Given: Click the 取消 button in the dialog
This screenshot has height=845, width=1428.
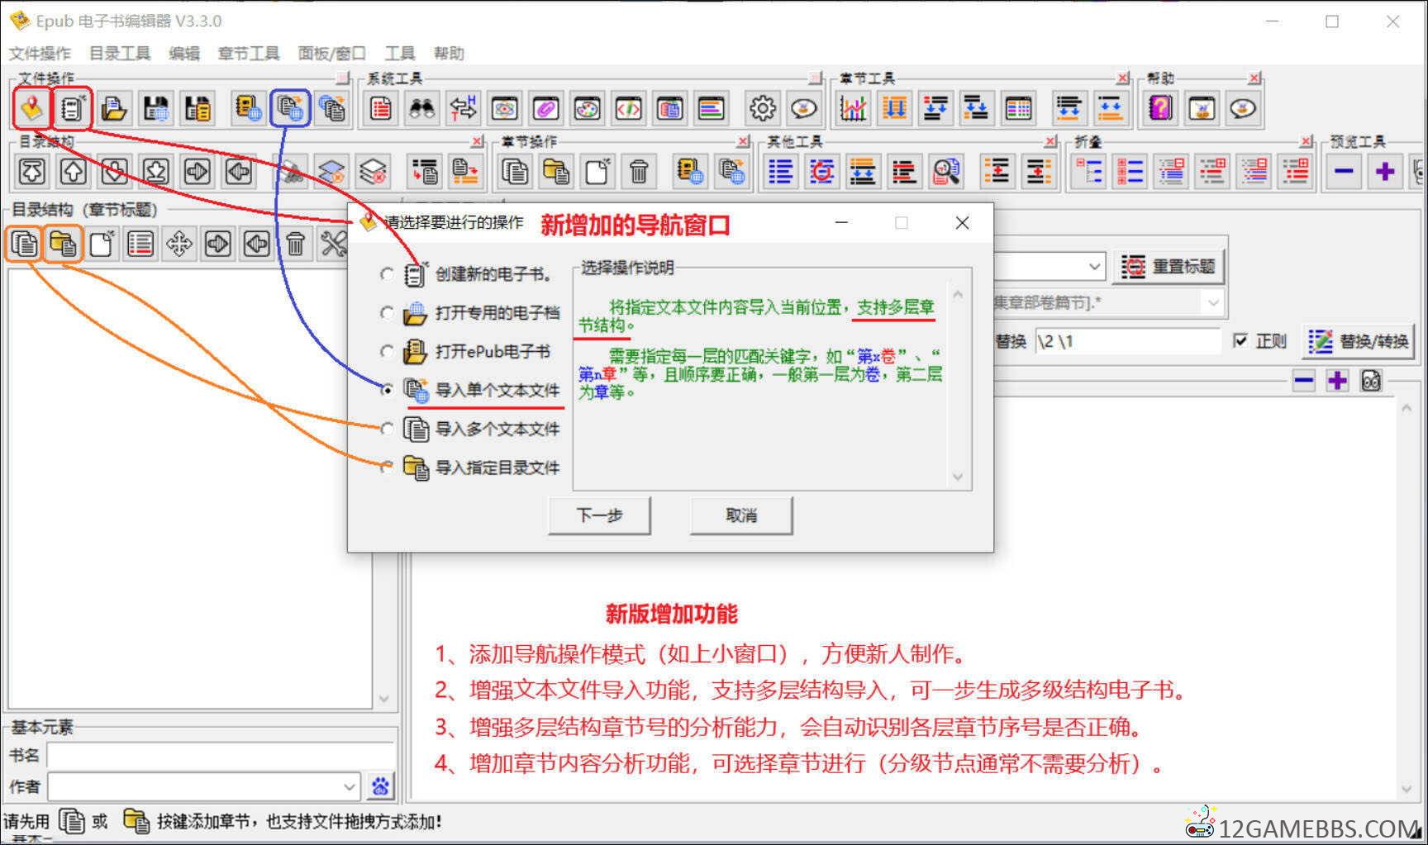Looking at the screenshot, I should pyautogui.click(x=741, y=515).
